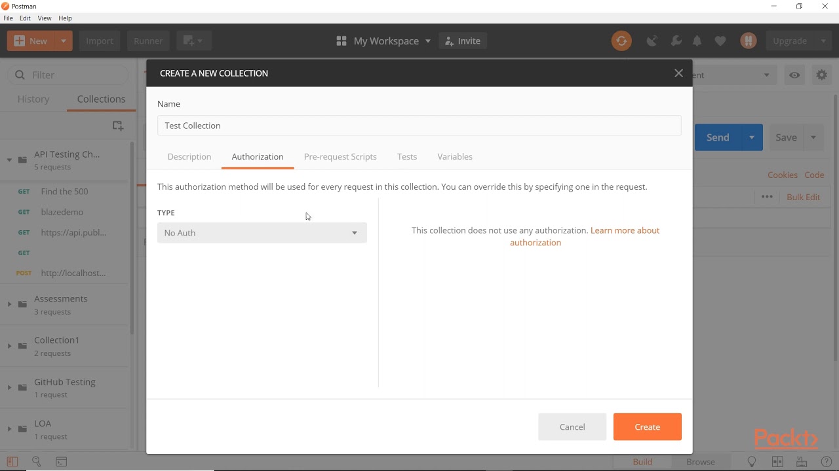Toggle the sidebar icon in status bar
The width and height of the screenshot is (839, 471).
tap(12, 461)
